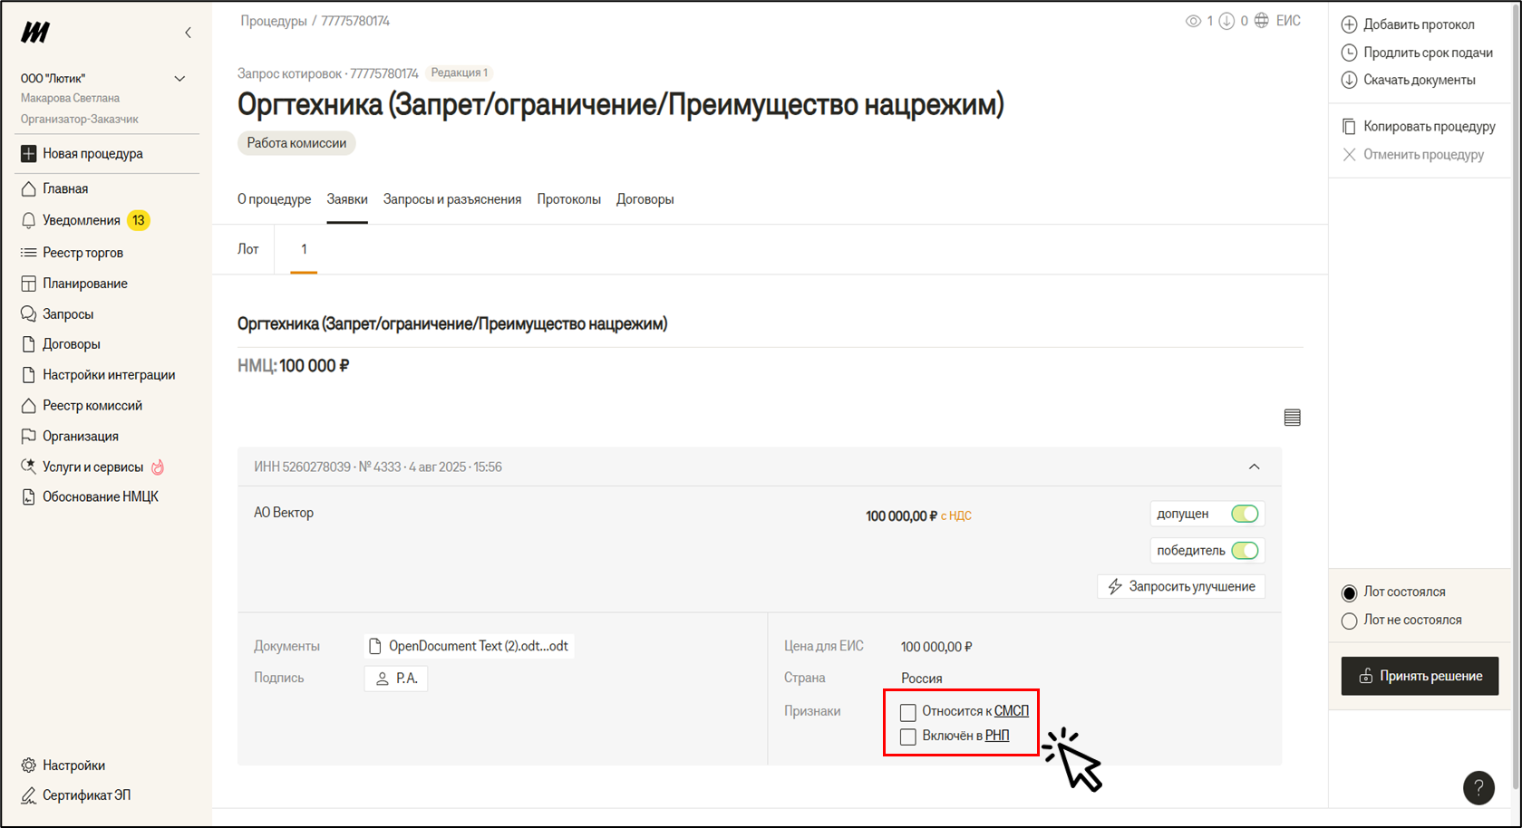Click the Download documents icon
1522x828 pixels.
pyautogui.click(x=1349, y=80)
